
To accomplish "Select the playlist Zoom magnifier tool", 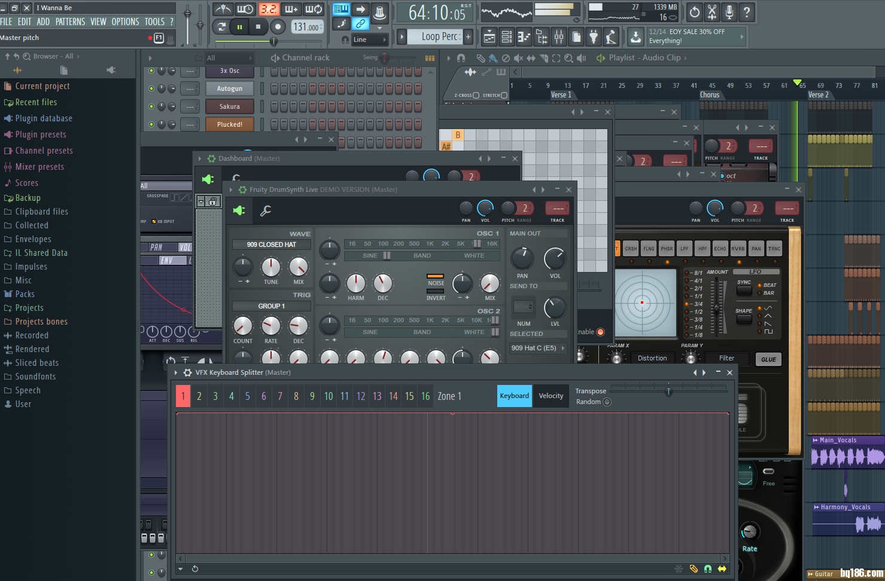I will point(568,58).
